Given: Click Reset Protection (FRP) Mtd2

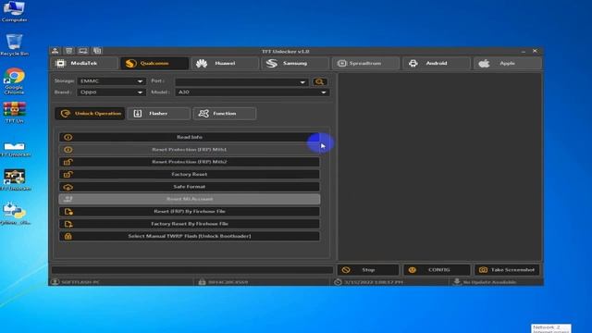Looking at the screenshot, I should coord(190,162).
